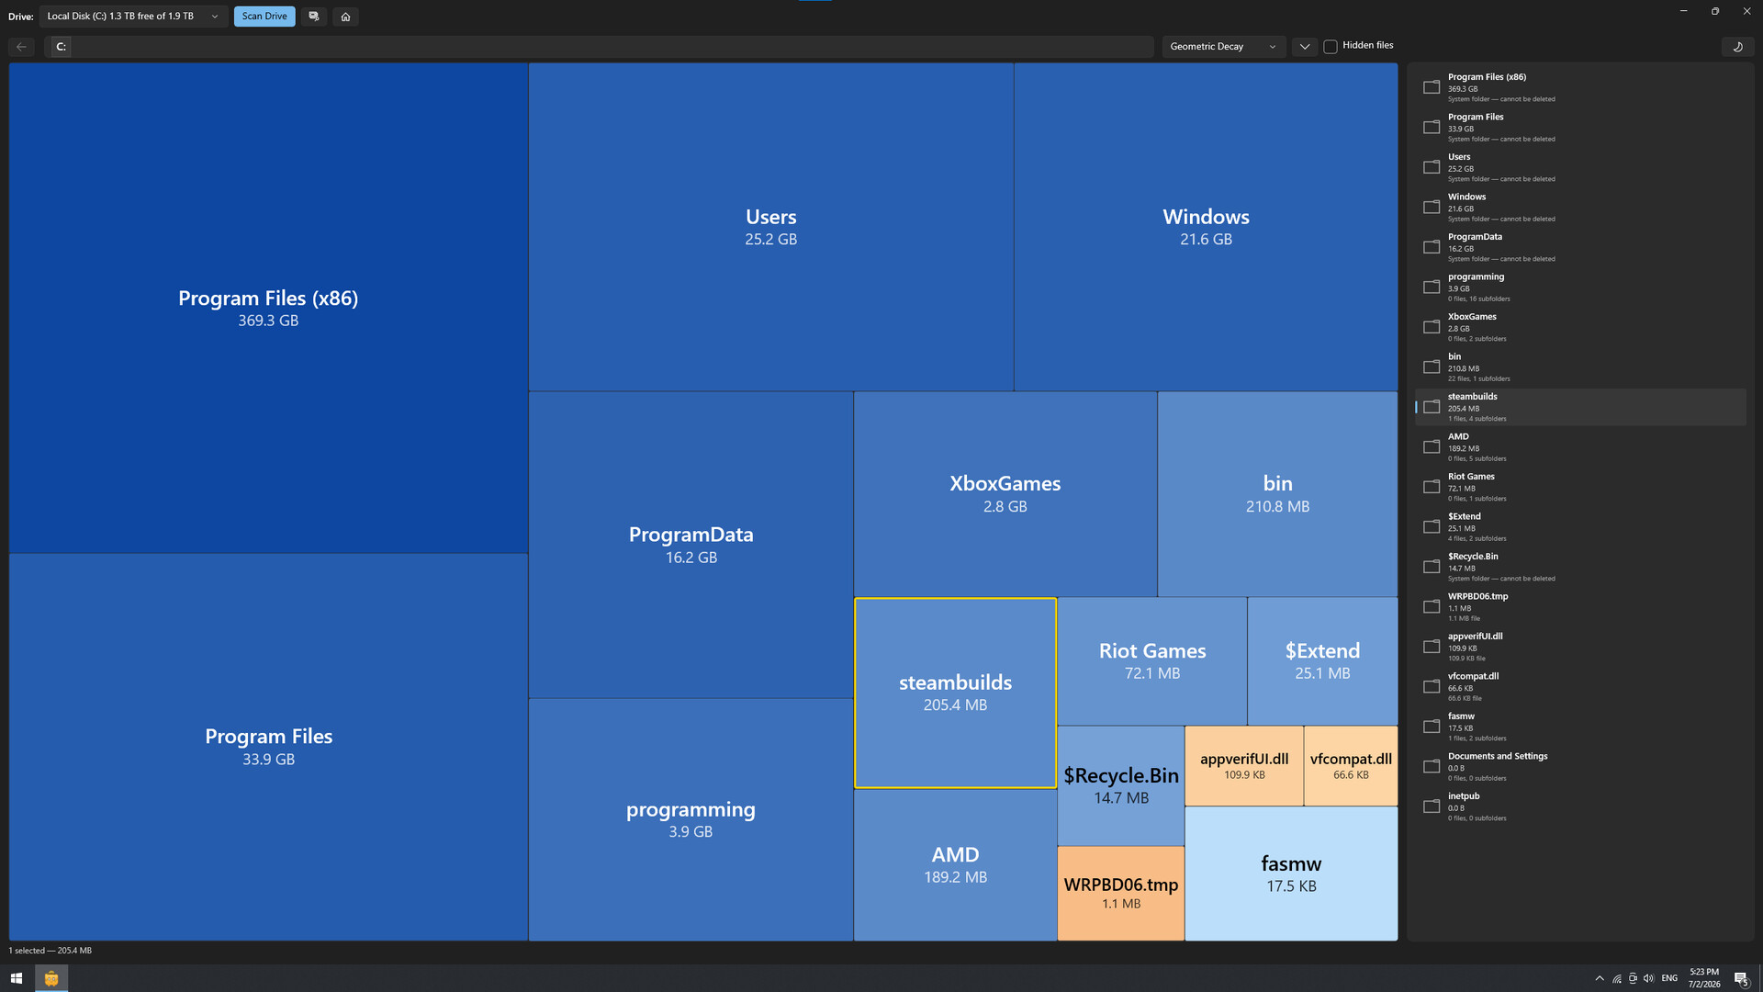
Task: Select the $Extend treemap tile
Action: click(x=1322, y=661)
